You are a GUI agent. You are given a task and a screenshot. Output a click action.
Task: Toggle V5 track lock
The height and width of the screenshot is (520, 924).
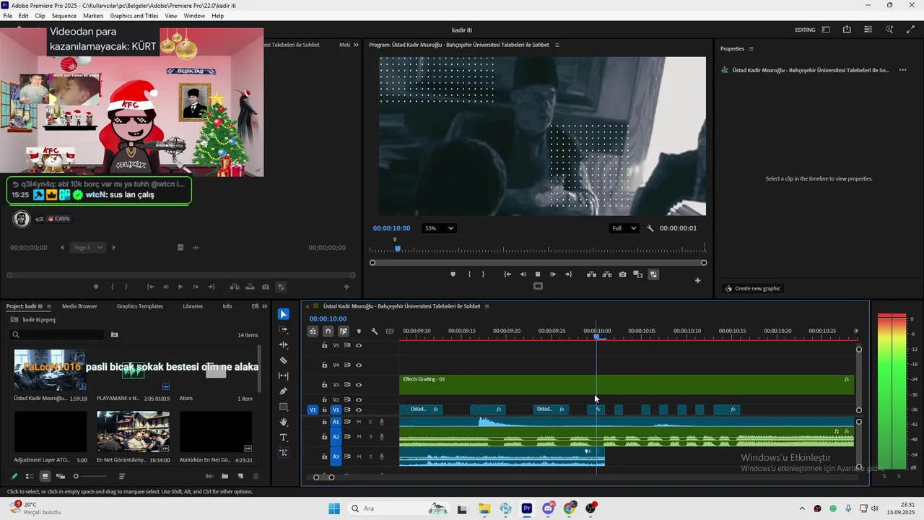pos(325,345)
